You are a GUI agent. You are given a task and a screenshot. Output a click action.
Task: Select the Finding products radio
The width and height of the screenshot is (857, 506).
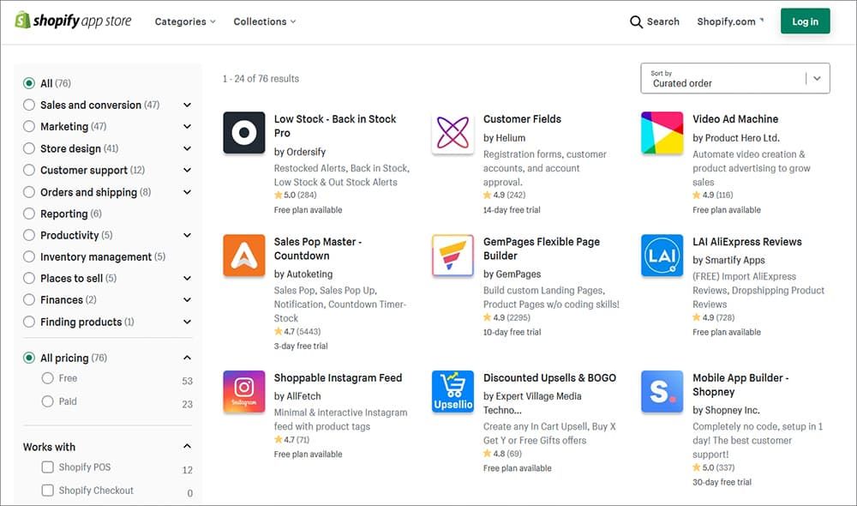click(x=29, y=322)
